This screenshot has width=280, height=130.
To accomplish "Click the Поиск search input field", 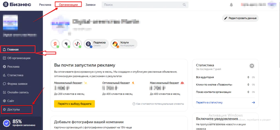I will [142, 5].
